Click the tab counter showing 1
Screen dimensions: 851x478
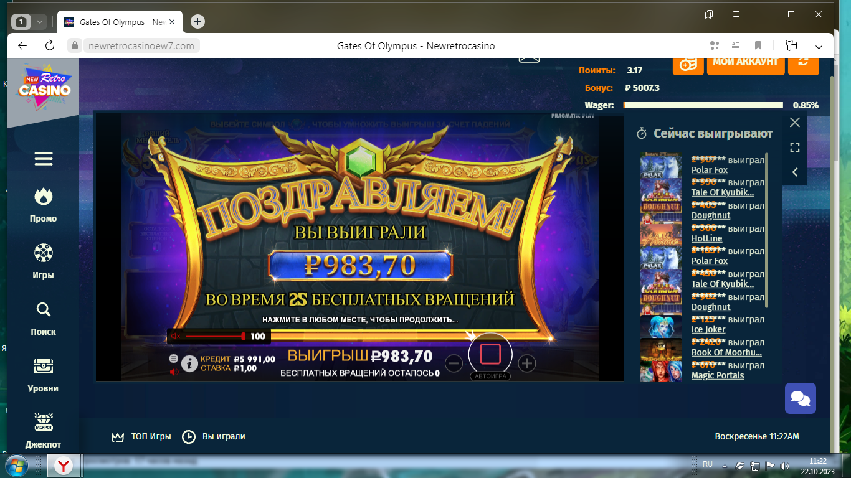point(21,22)
